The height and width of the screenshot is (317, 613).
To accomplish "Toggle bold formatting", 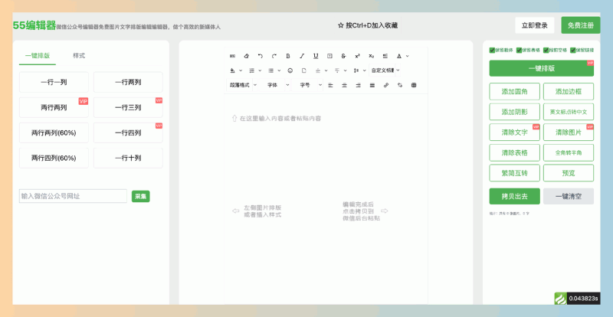I will [x=288, y=57].
